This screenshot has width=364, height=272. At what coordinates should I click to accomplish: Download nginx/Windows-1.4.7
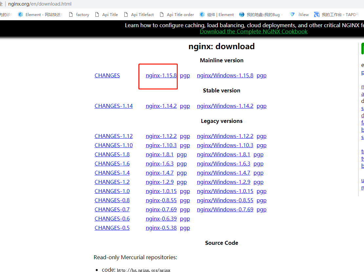tap(224, 173)
